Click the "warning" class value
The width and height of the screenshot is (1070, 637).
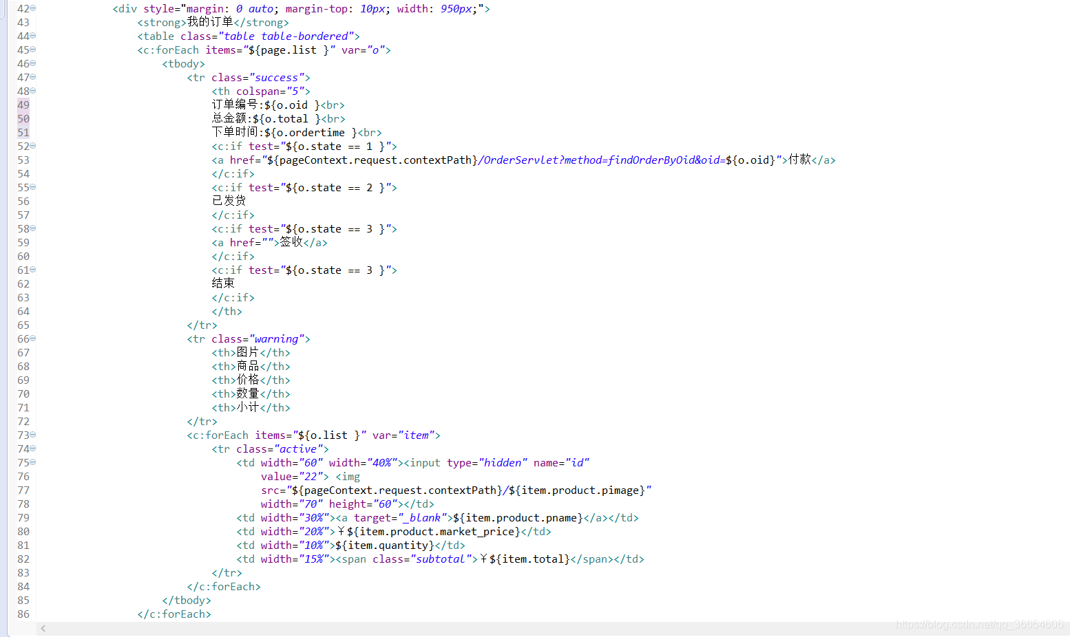point(276,338)
